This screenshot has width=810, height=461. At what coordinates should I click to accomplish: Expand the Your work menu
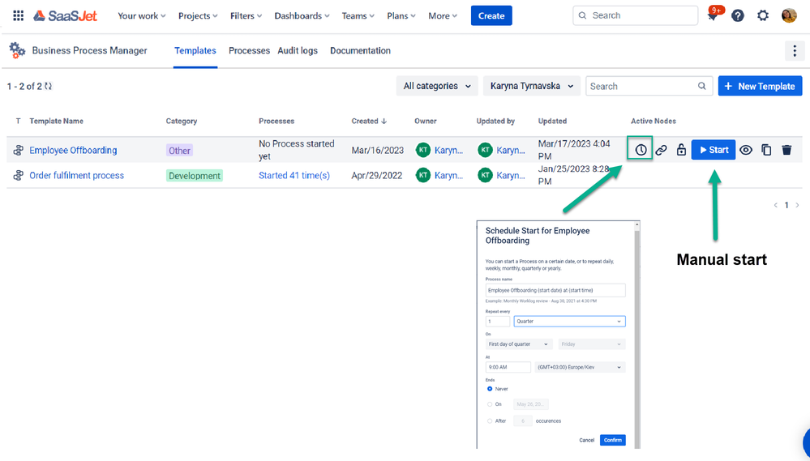(142, 16)
